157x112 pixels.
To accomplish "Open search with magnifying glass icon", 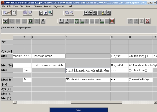I will 72,13.
